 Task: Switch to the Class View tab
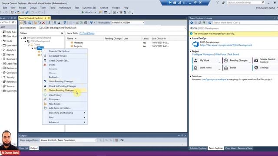point(230,148)
